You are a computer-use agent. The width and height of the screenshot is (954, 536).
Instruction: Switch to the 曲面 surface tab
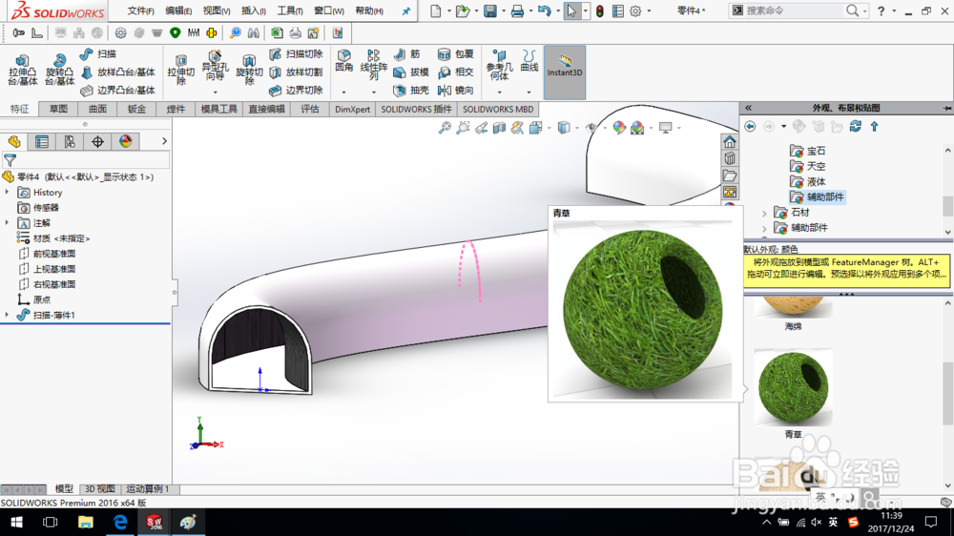tap(97, 109)
